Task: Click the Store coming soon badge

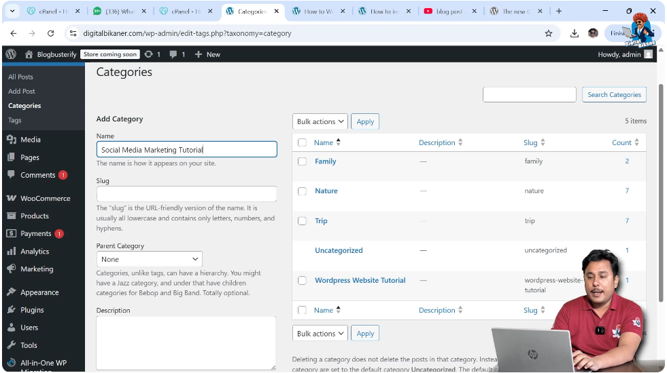Action: [110, 54]
